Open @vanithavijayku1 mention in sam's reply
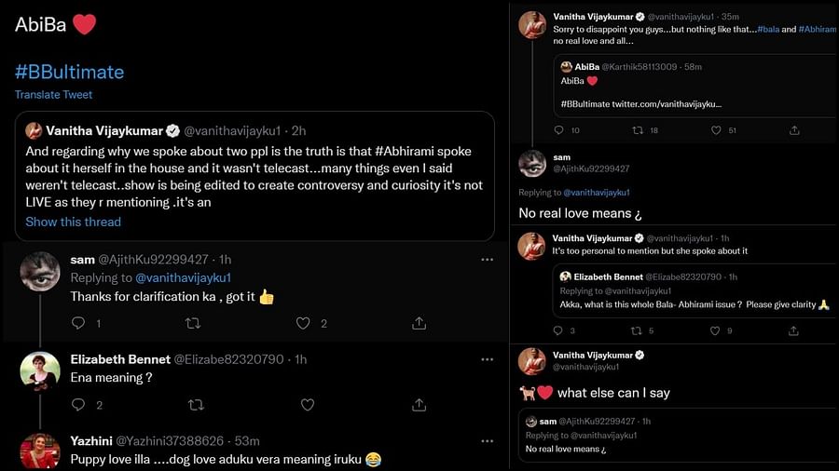Image resolution: width=839 pixels, height=471 pixels. 183,277
